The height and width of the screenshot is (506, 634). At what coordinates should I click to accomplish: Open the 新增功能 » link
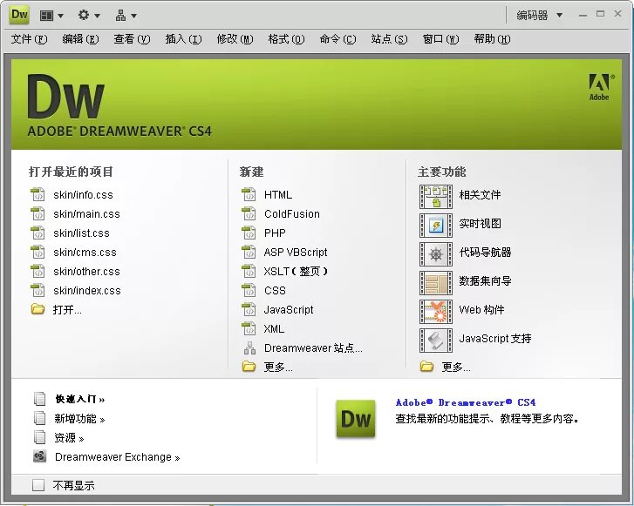79,419
